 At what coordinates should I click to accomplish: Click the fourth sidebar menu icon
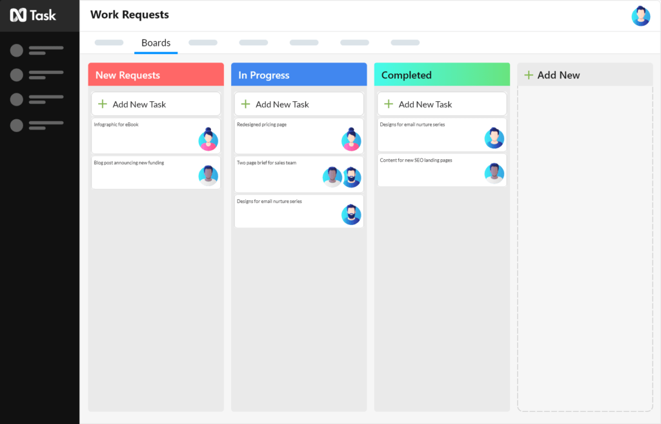pyautogui.click(x=16, y=125)
